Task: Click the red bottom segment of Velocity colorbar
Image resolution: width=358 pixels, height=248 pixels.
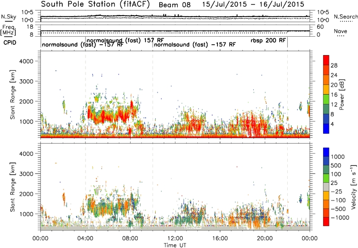Action: (x=326, y=222)
